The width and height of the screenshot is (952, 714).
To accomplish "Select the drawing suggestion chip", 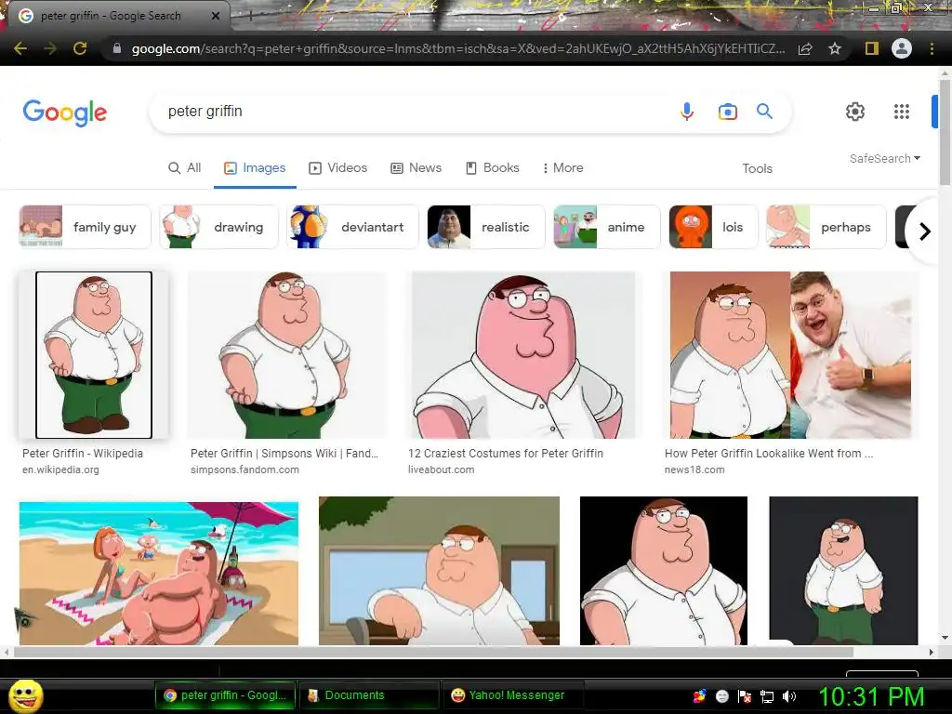I will pos(219,227).
